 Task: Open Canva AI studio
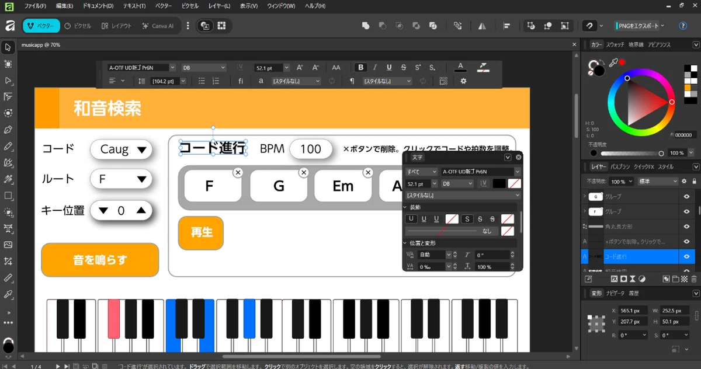[158, 26]
